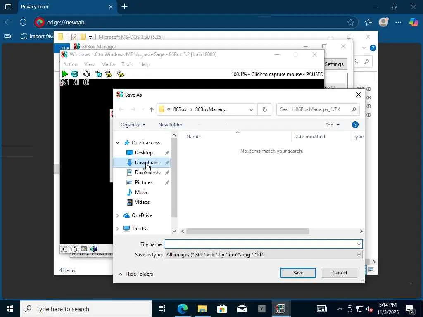Open view options dropdown arrow in Save As
The width and height of the screenshot is (423, 317).
point(338,125)
